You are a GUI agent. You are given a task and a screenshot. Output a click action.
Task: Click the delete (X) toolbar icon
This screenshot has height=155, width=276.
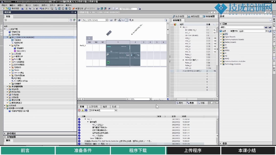[37, 9]
